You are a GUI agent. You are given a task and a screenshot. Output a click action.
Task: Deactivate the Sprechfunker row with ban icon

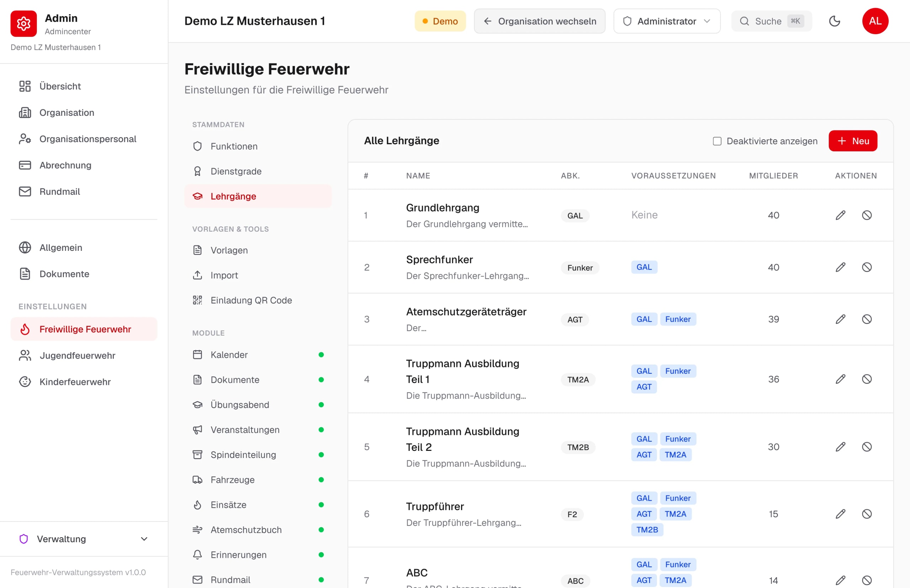click(866, 267)
